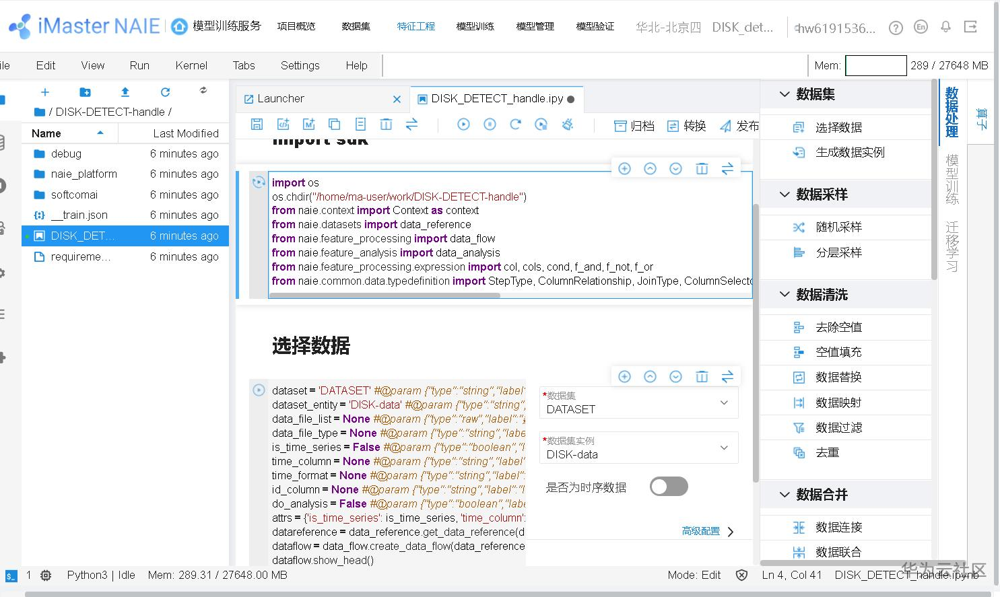Image resolution: width=1000 pixels, height=597 pixels.
Task: Click the 归档 archive button
Action: click(x=634, y=126)
